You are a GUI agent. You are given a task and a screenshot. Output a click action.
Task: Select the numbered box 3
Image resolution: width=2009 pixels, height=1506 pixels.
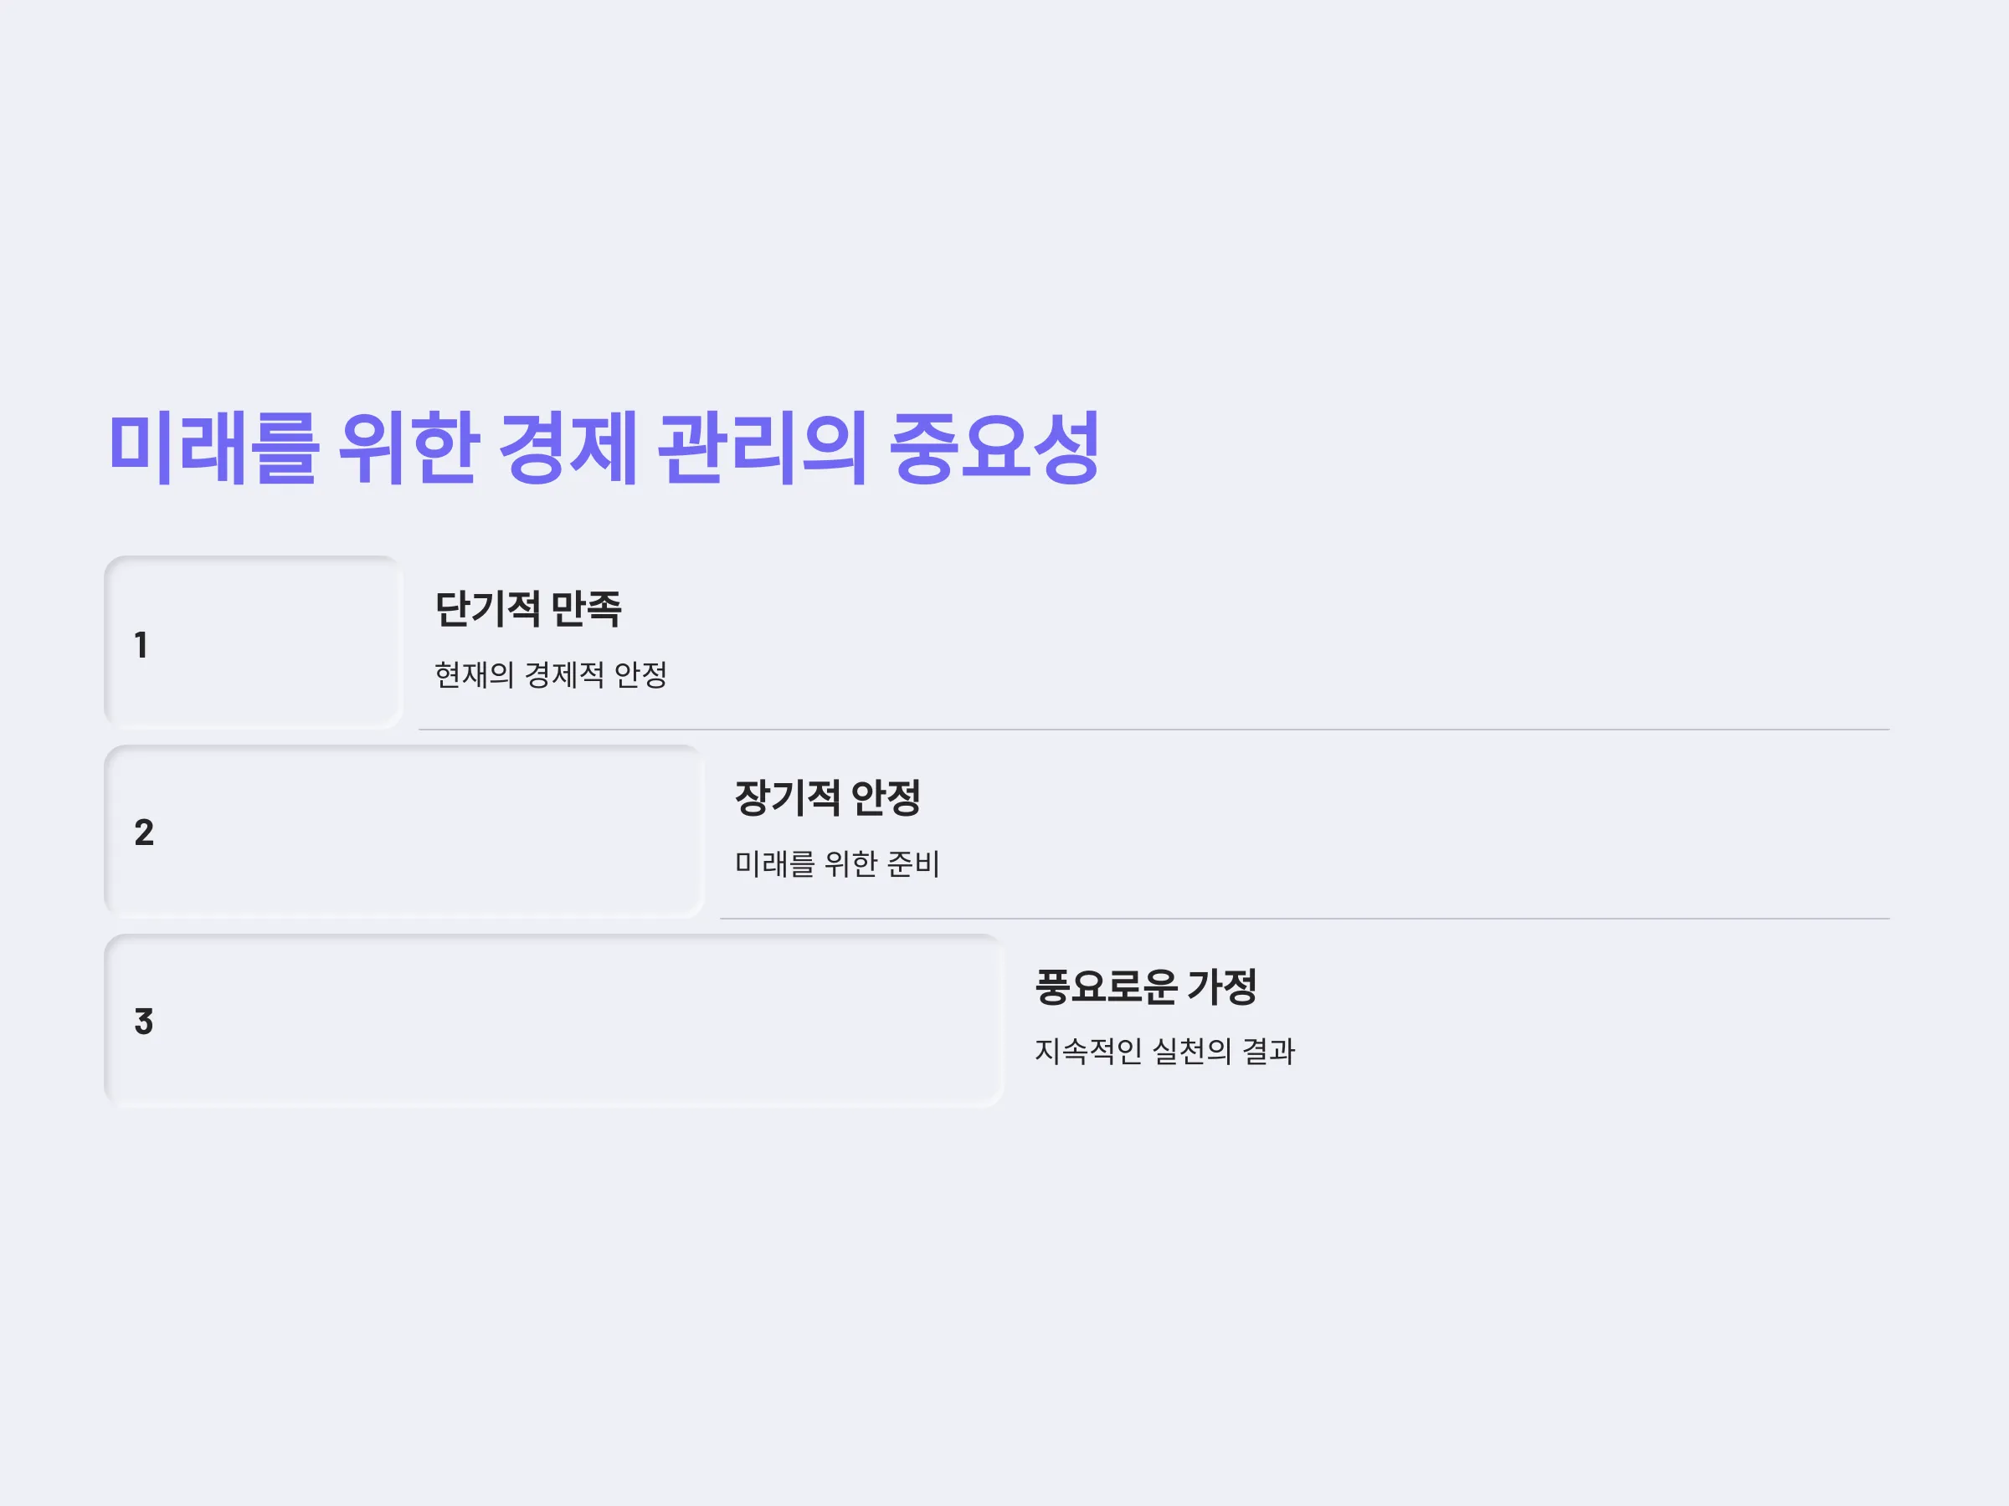click(554, 1021)
